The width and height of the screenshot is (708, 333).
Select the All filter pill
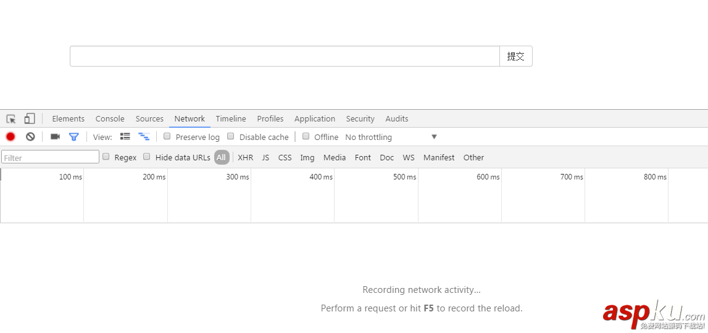(x=221, y=157)
